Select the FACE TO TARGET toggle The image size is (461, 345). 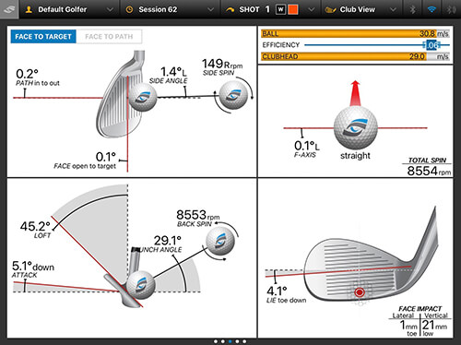tap(43, 37)
